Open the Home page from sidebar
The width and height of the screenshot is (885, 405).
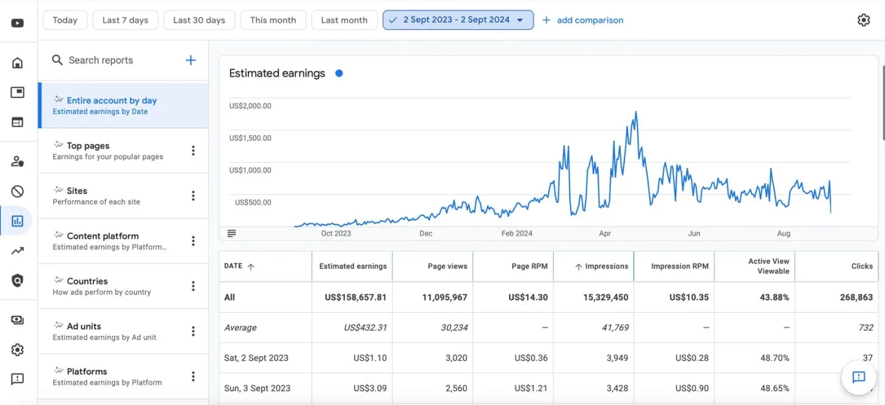18,63
